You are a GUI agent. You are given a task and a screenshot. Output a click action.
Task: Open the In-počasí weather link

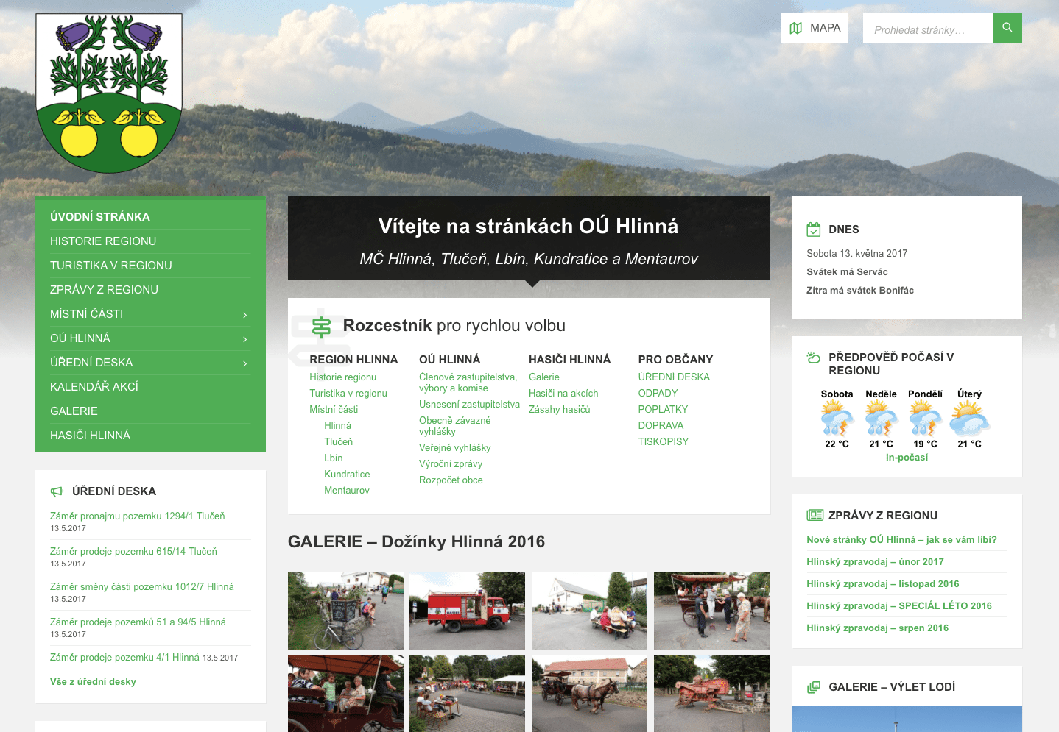click(x=907, y=458)
